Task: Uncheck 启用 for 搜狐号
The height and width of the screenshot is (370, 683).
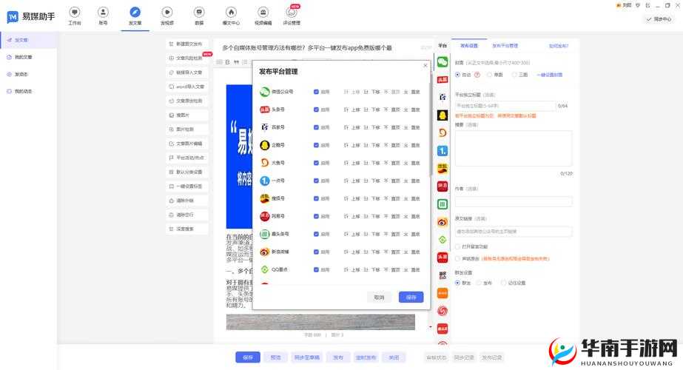Action: coord(316,198)
